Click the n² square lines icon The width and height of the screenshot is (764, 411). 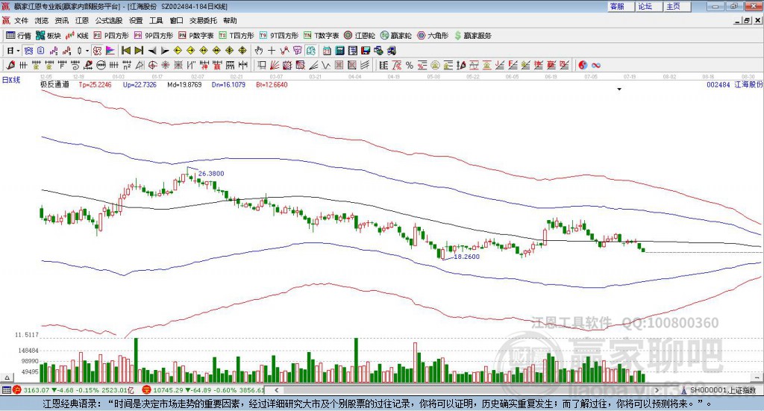(x=127, y=65)
